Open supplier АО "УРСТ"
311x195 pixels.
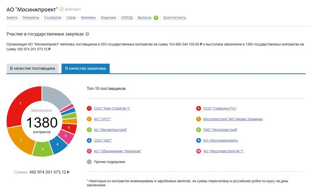point(102,119)
